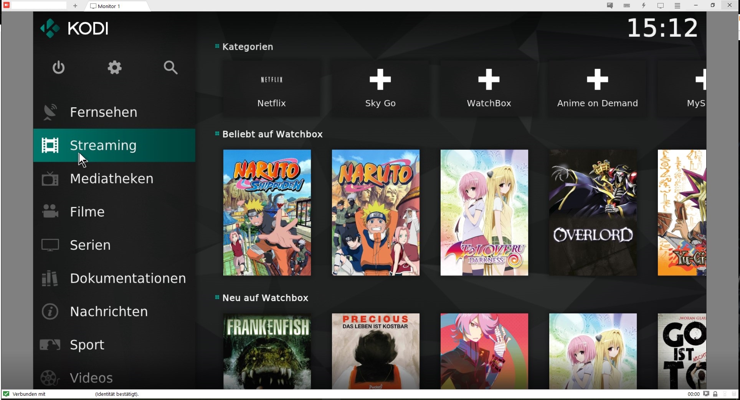The height and width of the screenshot is (400, 740).
Task: Open the partially visible MyS category tile
Action: pos(682,89)
